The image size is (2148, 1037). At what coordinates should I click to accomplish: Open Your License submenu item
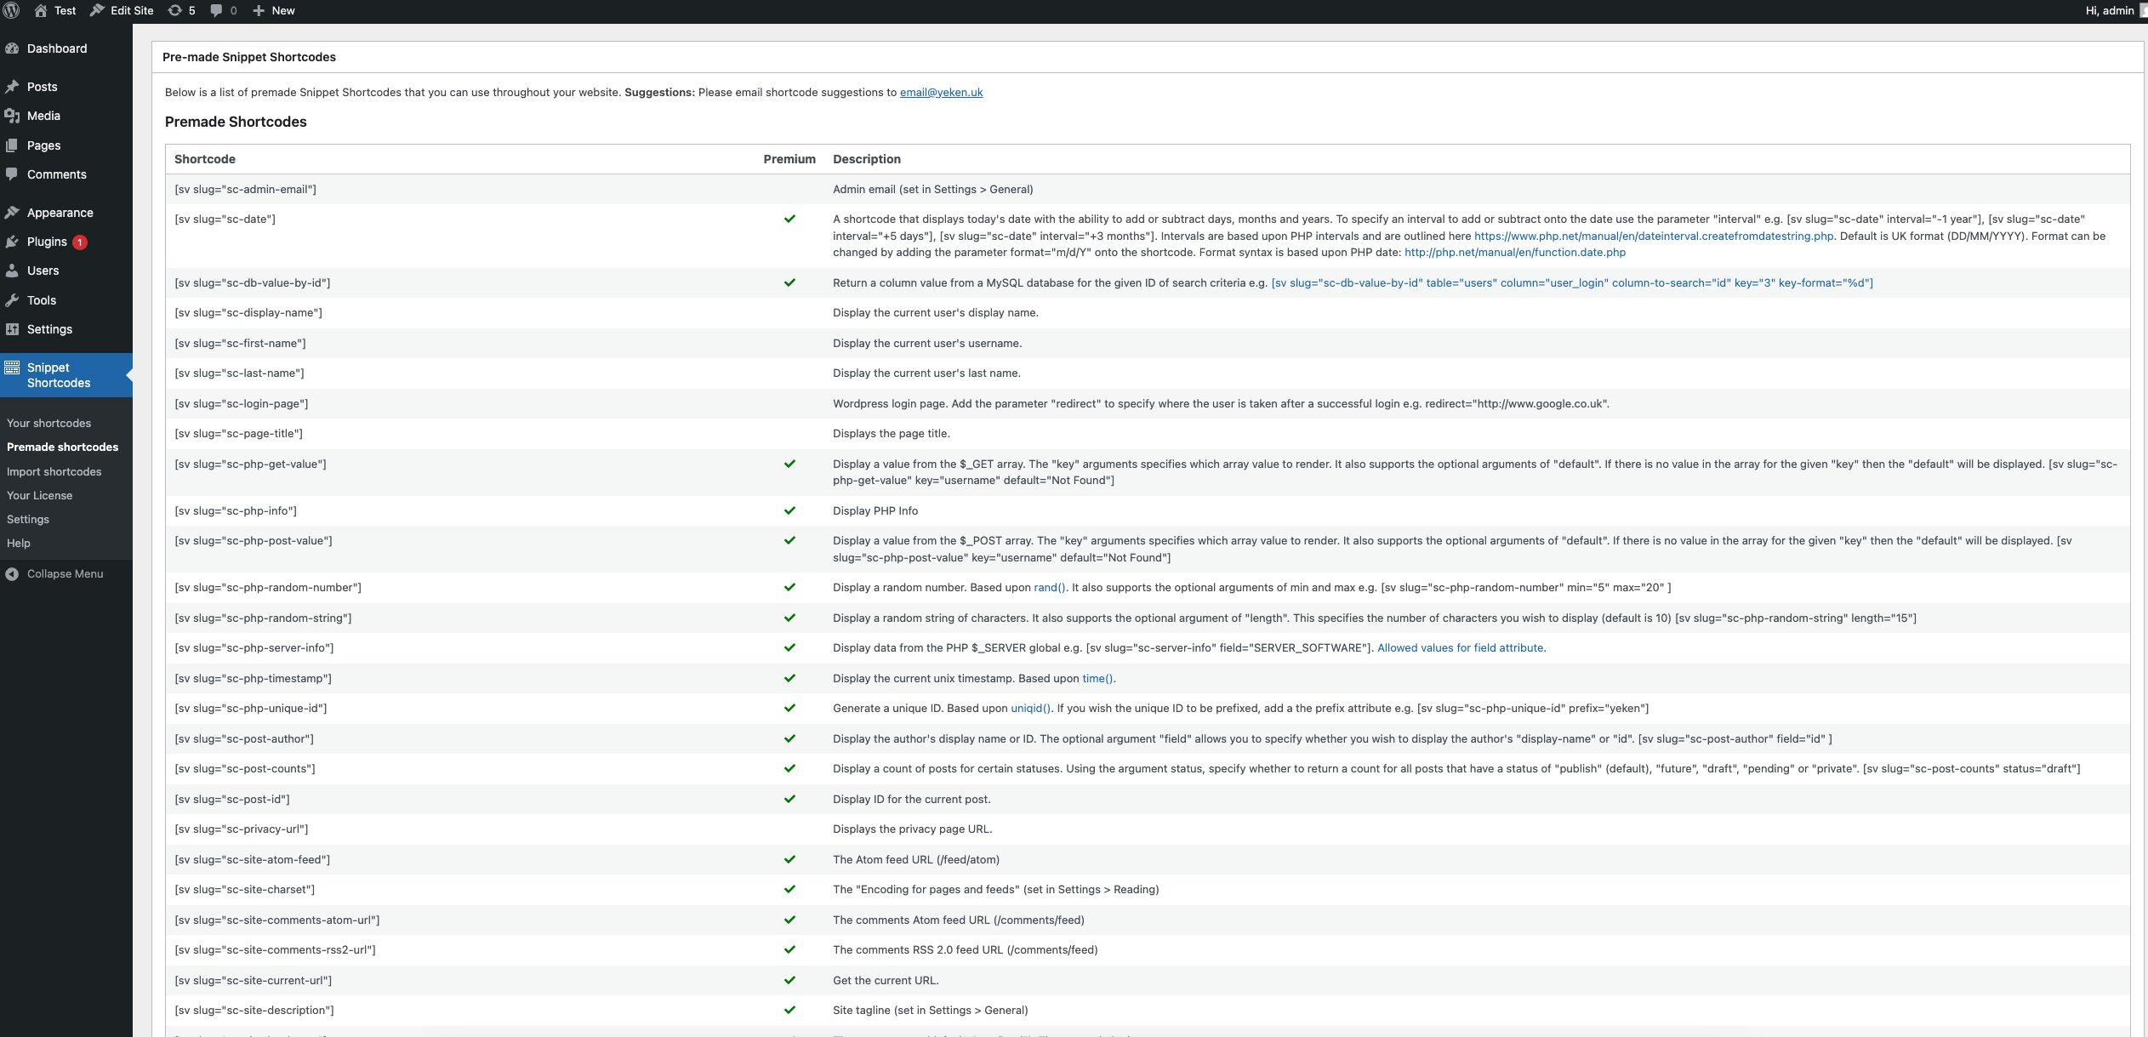coord(39,495)
